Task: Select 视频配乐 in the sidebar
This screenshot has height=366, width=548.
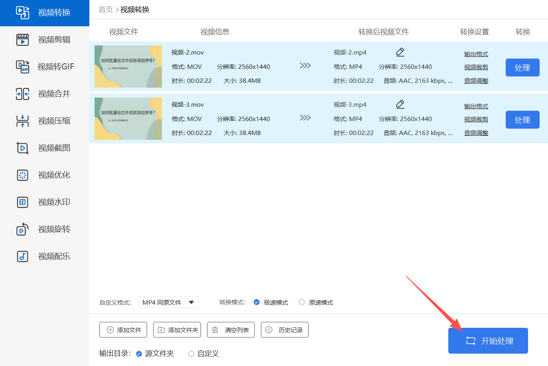Action: pos(45,256)
